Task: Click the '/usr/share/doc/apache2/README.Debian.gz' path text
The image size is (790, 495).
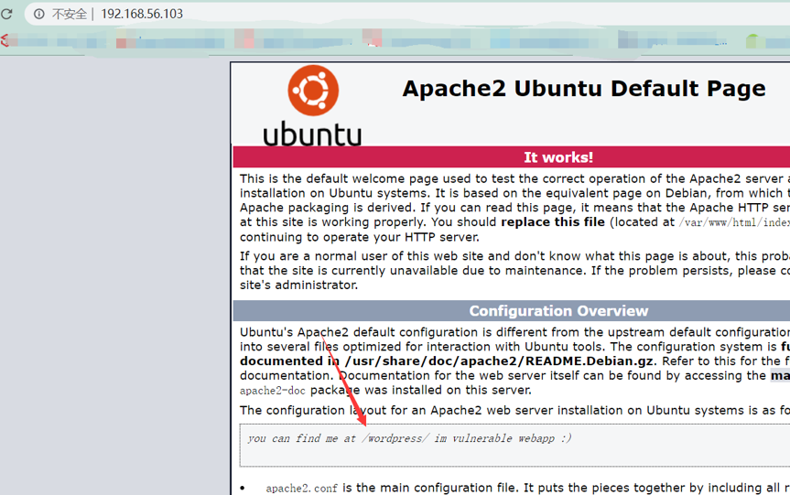Action: point(499,361)
